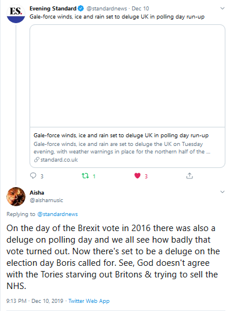Click the reply speech bubble icon
The image size is (230, 311).
pos(33,175)
